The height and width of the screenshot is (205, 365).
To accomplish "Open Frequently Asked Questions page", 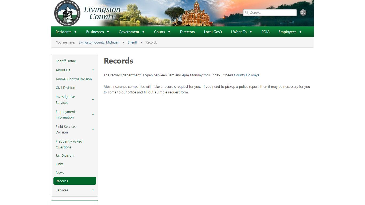I will coord(69,144).
